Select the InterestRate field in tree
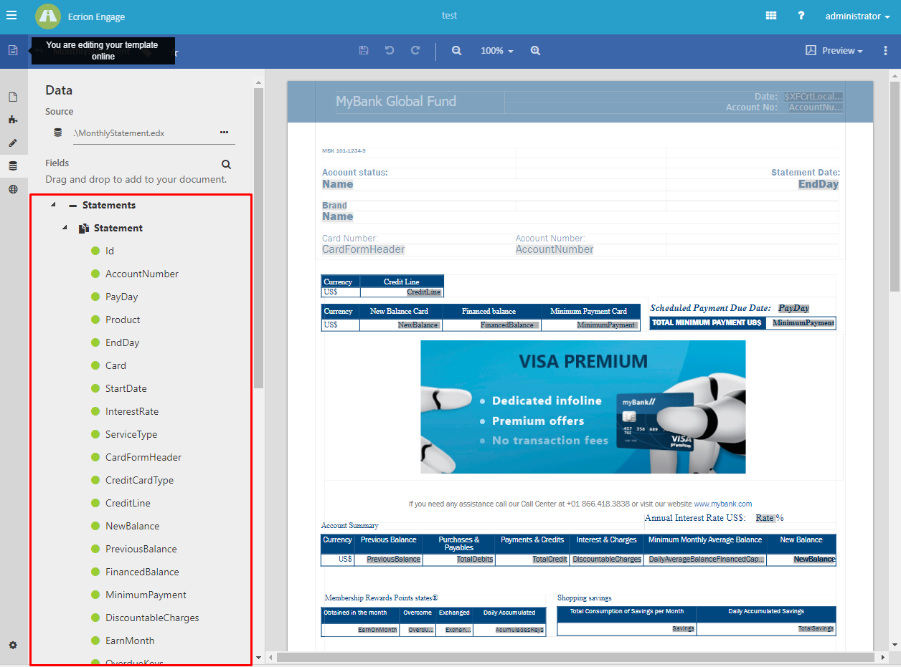 click(x=131, y=411)
